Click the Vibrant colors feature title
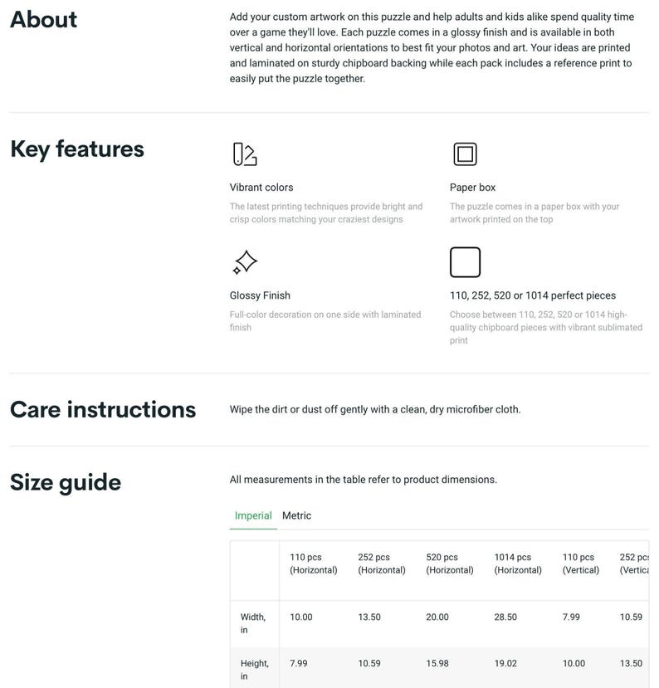 coord(261,188)
